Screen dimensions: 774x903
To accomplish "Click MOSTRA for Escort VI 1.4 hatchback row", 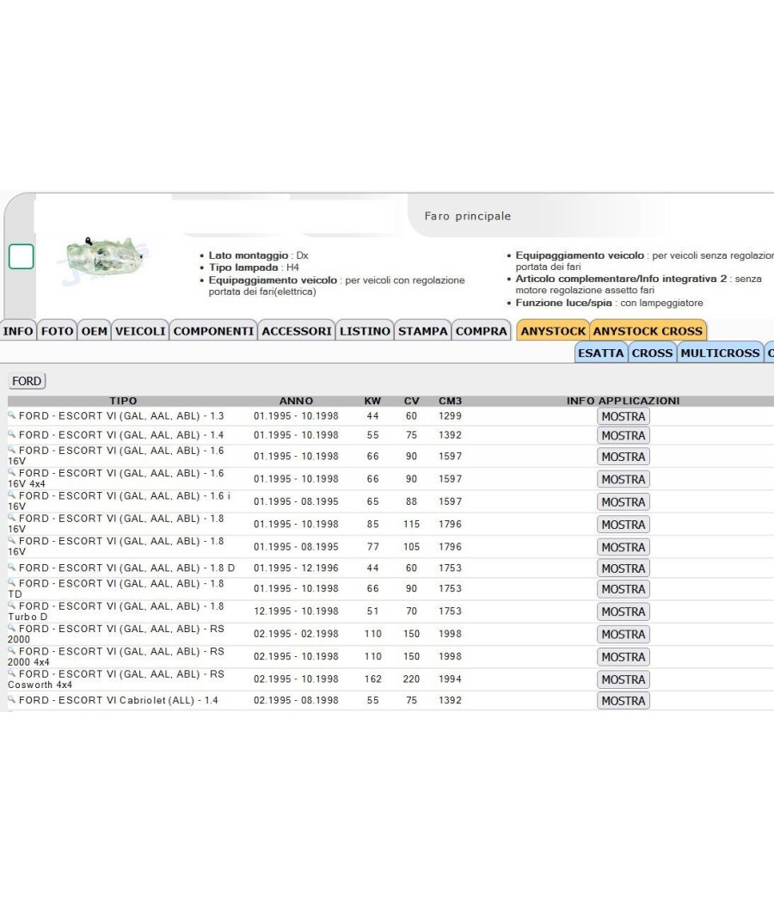I will point(623,435).
